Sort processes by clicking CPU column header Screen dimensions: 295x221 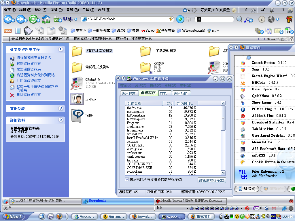169,103
